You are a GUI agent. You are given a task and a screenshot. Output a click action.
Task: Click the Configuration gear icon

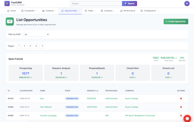point(142,11)
